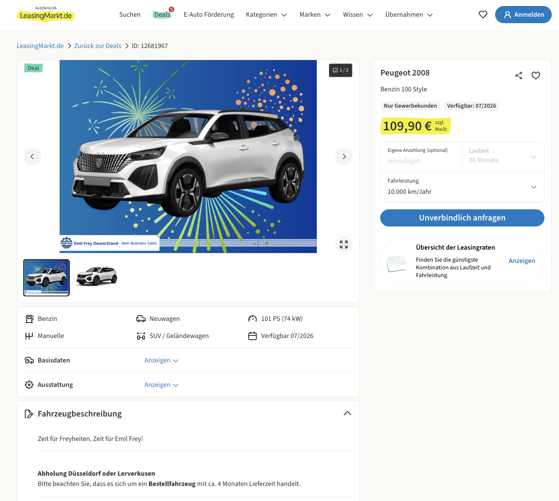Select the second car thumbnail
Viewport: 559px width, 501px height.
[x=97, y=277]
